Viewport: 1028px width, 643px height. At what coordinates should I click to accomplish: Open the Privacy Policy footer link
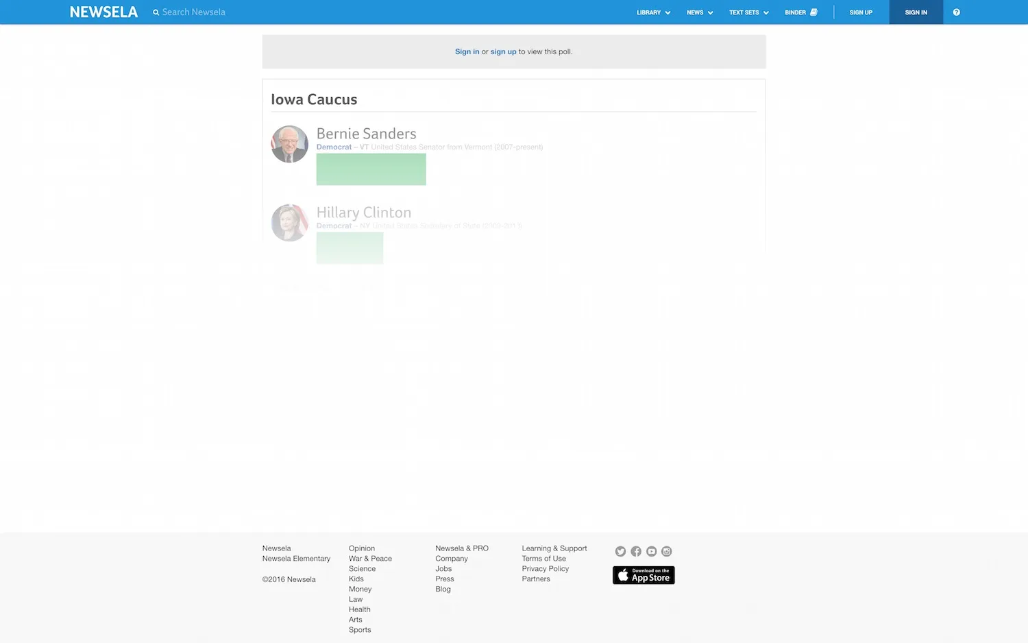[545, 569]
